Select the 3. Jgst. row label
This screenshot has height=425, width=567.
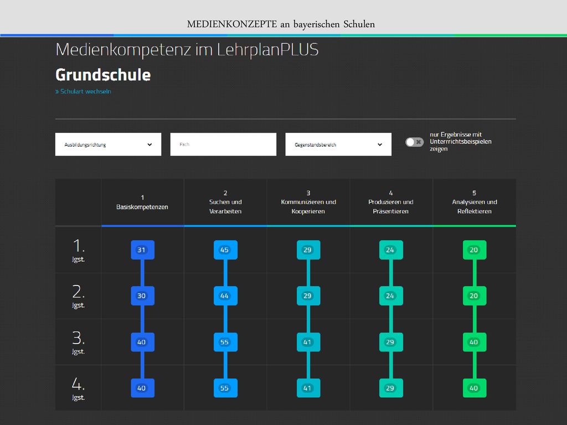pyautogui.click(x=79, y=342)
